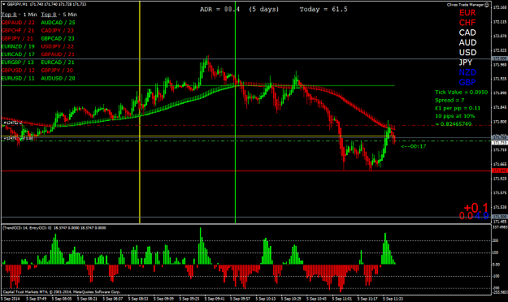
Task: Click the white CAD currency label
Action: [467, 32]
